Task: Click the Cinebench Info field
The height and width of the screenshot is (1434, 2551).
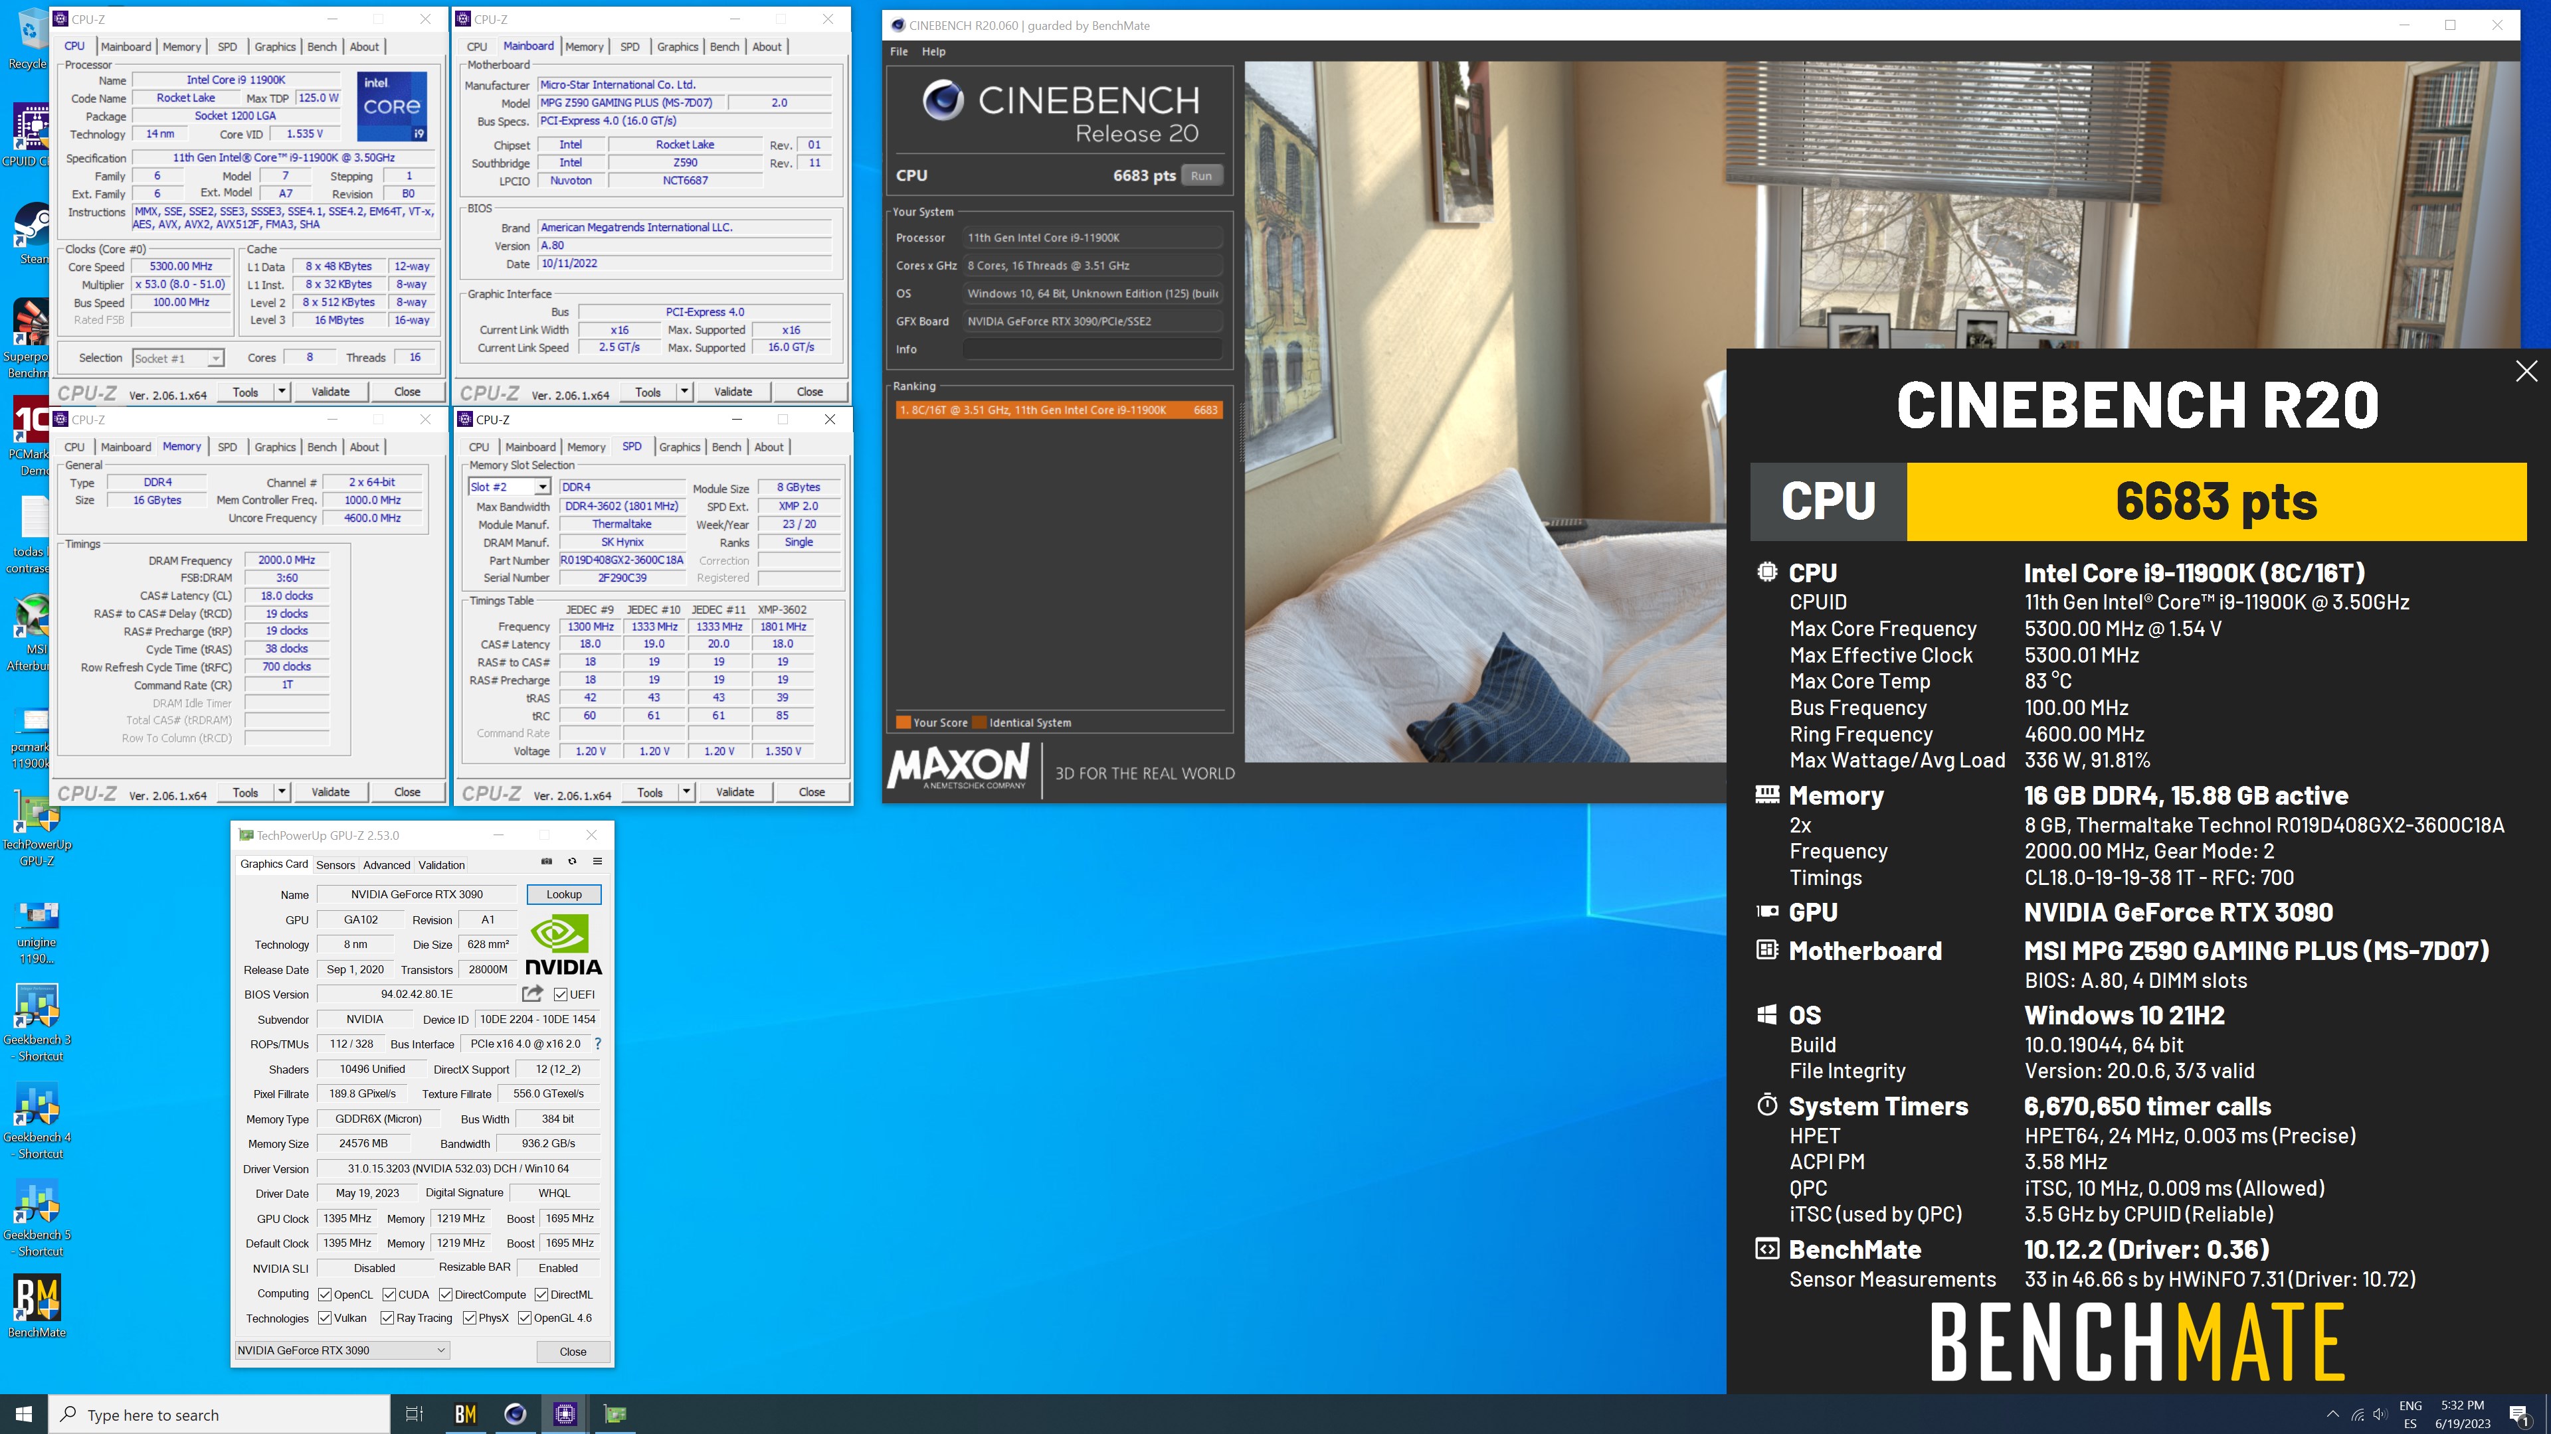Action: 1091,349
